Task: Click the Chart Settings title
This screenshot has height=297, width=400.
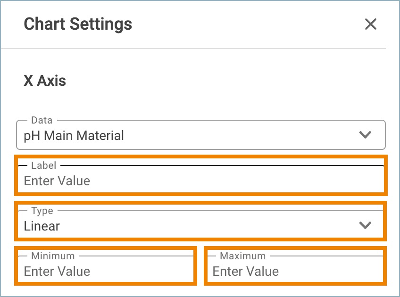Action: [x=78, y=24]
